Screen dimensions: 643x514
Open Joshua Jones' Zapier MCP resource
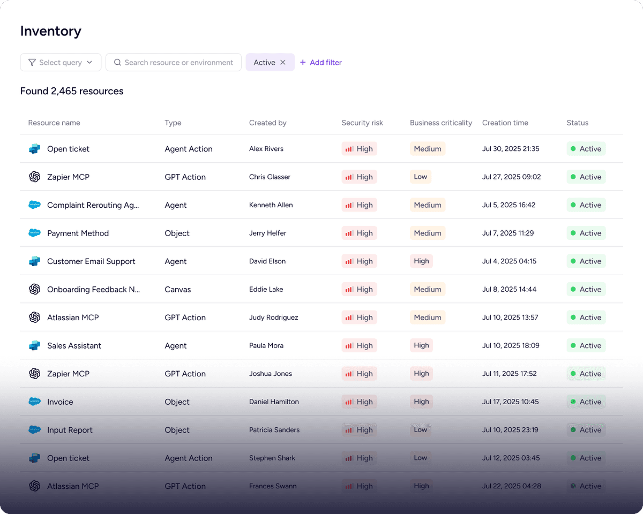(x=68, y=374)
